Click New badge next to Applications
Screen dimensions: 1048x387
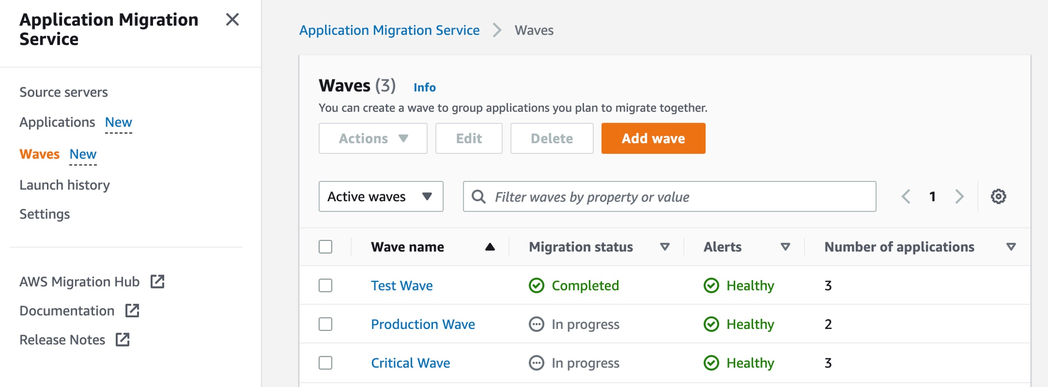coord(119,122)
